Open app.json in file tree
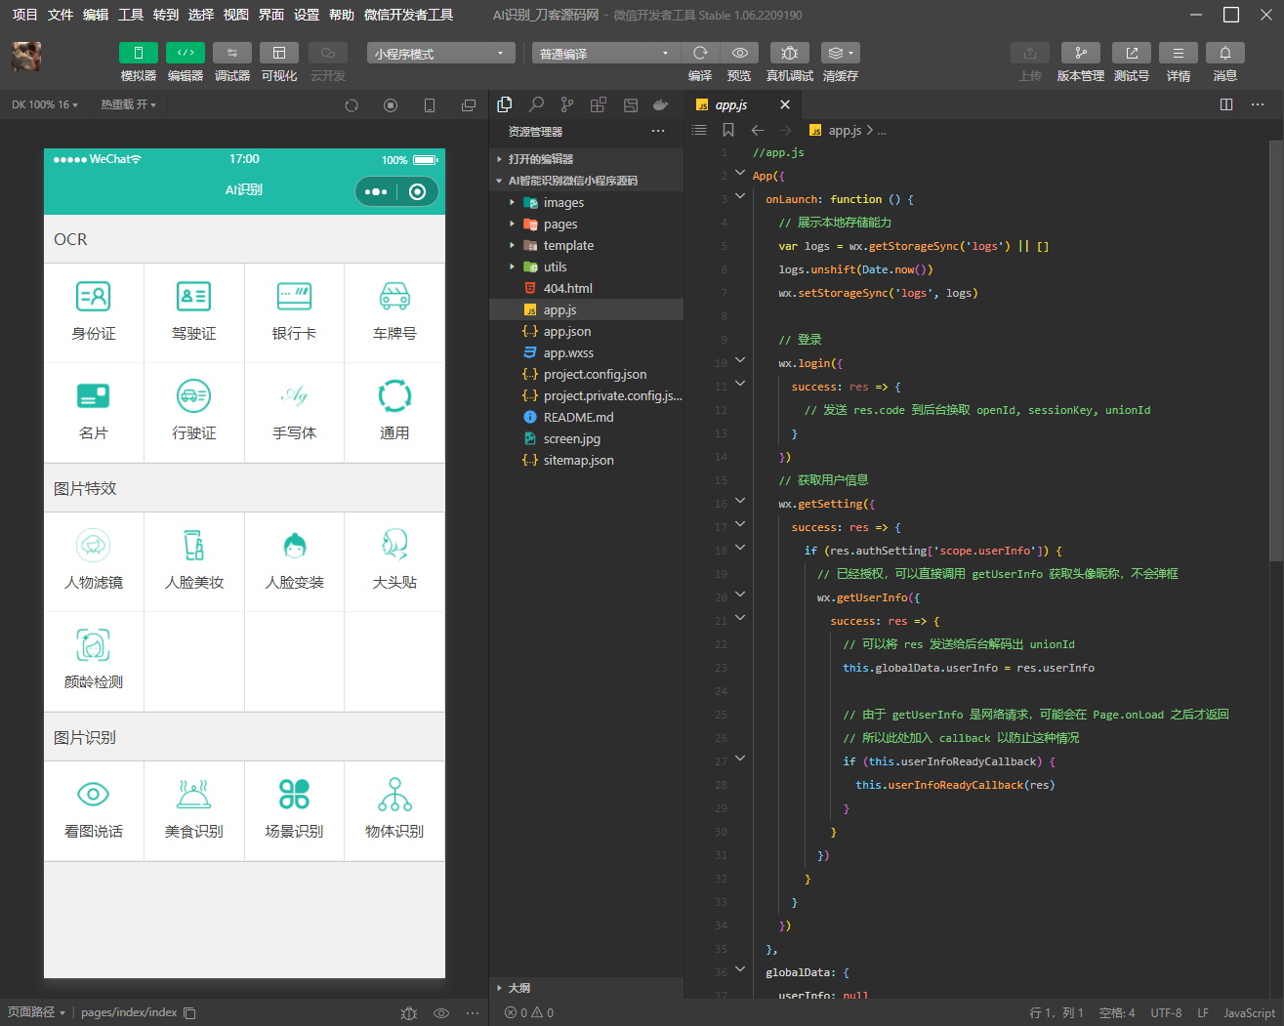This screenshot has height=1026, width=1284. coord(567,332)
